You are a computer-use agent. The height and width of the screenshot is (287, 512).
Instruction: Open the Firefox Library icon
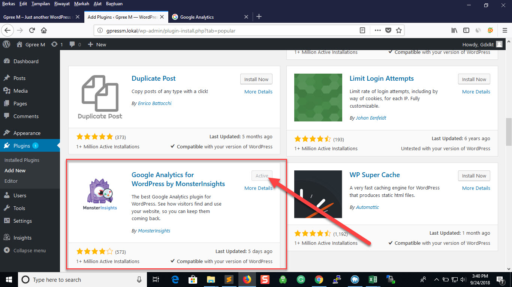(x=454, y=30)
